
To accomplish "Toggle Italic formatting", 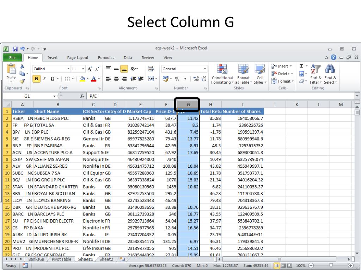I will tap(44, 79).
